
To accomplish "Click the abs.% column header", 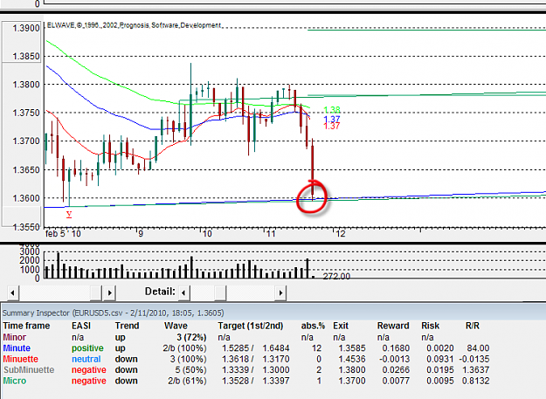I will pyautogui.click(x=313, y=326).
